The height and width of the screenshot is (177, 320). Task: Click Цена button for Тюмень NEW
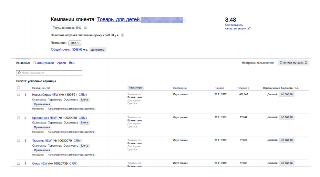click(x=85, y=146)
